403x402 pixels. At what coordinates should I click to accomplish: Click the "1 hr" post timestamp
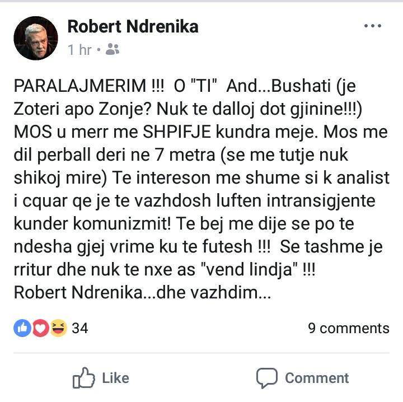[79, 50]
